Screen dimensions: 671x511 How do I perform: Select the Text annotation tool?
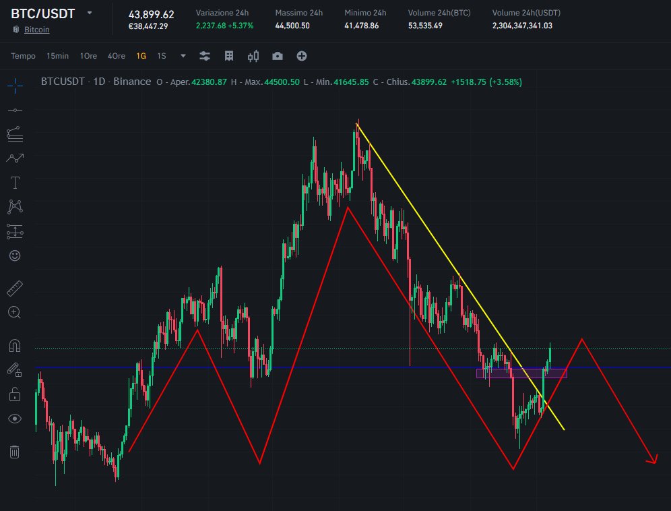click(x=15, y=183)
